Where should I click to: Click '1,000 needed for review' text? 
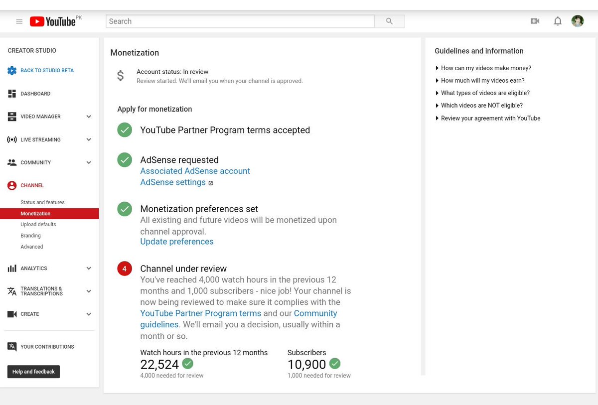tap(319, 376)
